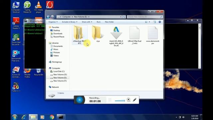Open the Recycle Bin desktop icon
Image resolution: width=213 pixels, height=120 pixels.
[x=39, y=72]
